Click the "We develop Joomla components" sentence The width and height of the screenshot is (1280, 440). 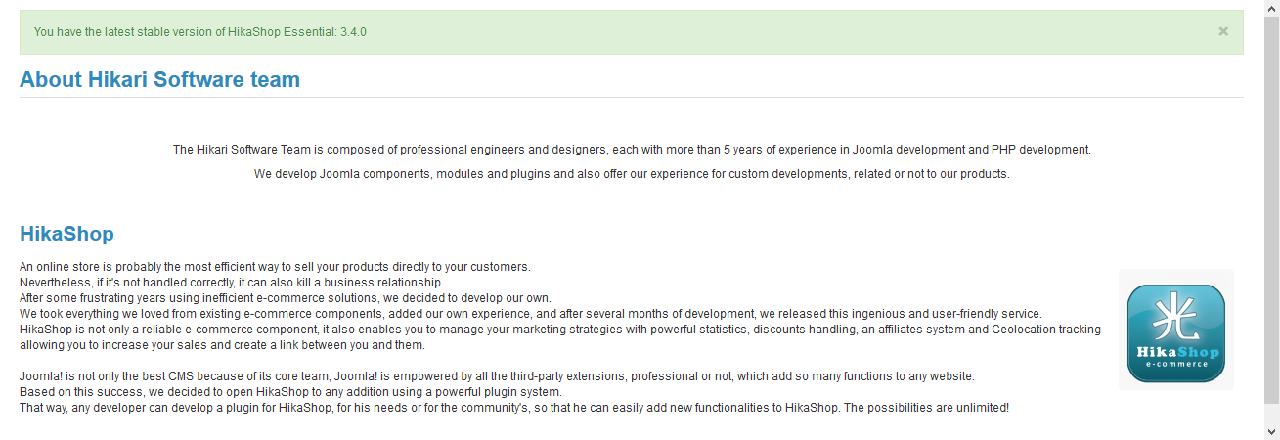pyautogui.click(x=631, y=174)
